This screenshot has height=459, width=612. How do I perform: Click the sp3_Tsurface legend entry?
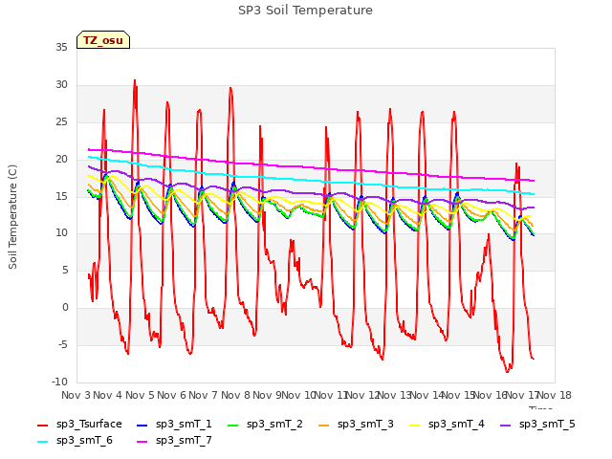(x=79, y=425)
